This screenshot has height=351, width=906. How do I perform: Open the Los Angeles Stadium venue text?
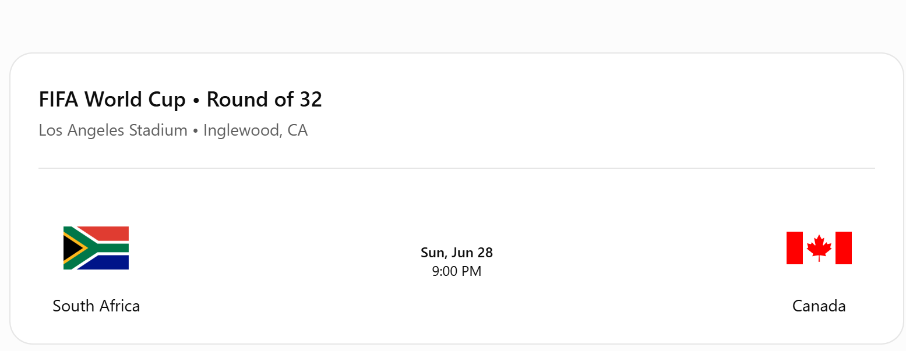coord(113,130)
